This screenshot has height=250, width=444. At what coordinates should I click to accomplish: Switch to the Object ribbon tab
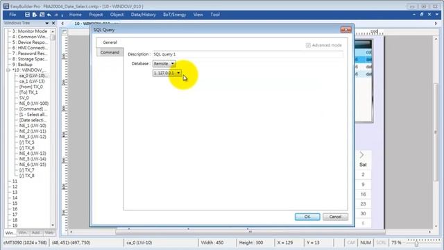point(117,15)
